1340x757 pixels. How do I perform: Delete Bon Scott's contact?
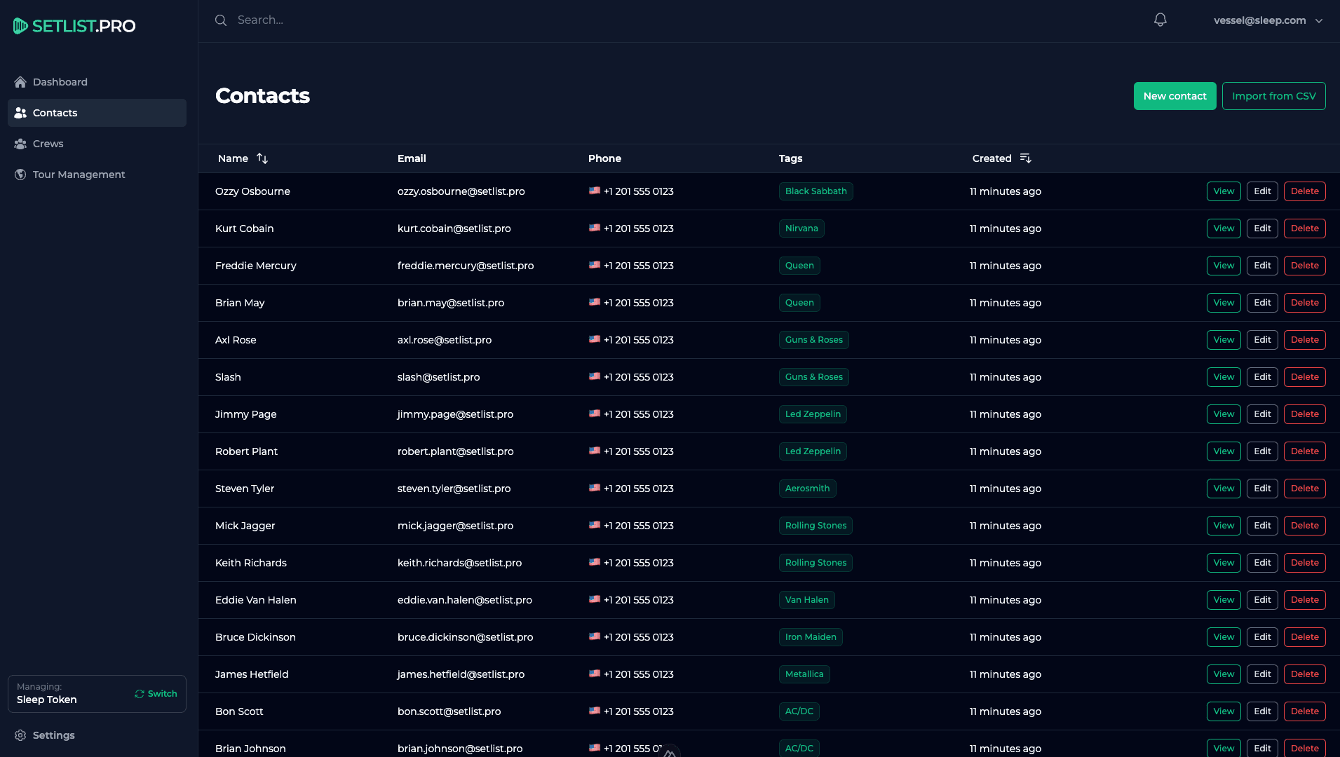1305,711
